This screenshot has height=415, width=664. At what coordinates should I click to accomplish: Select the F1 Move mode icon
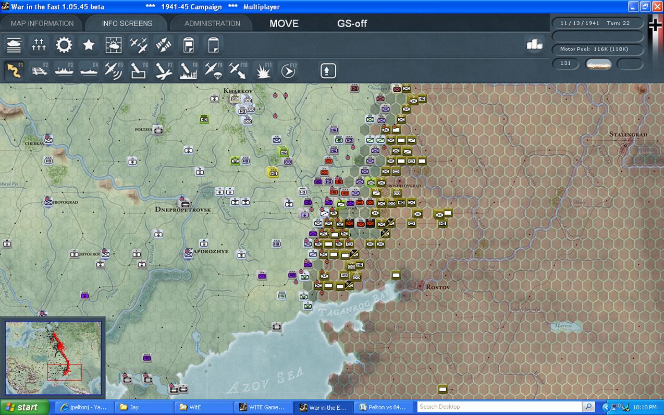tap(14, 70)
